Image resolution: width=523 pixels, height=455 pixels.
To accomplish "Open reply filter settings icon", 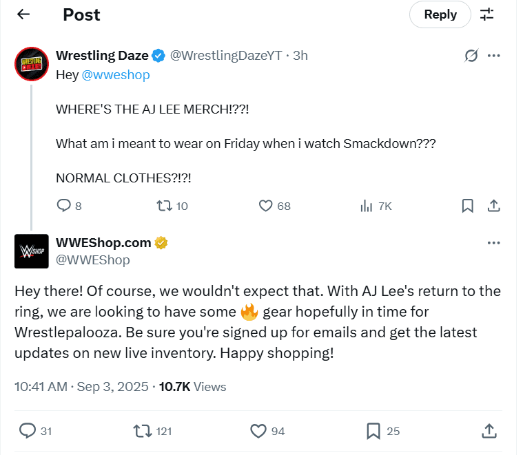I will 486,14.
